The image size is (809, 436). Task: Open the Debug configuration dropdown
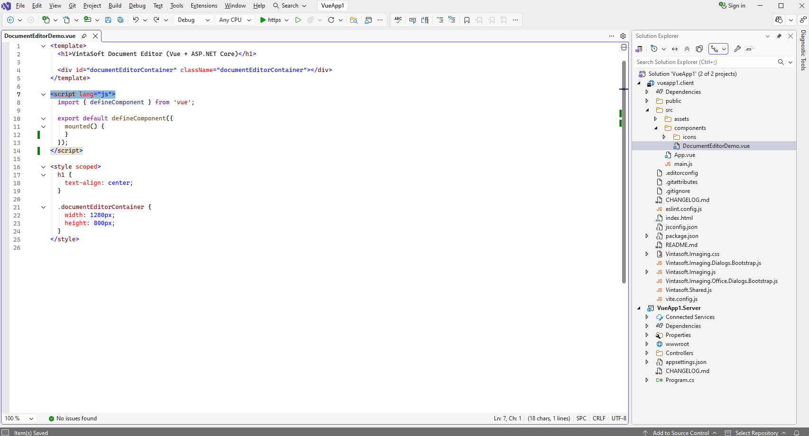coord(194,20)
